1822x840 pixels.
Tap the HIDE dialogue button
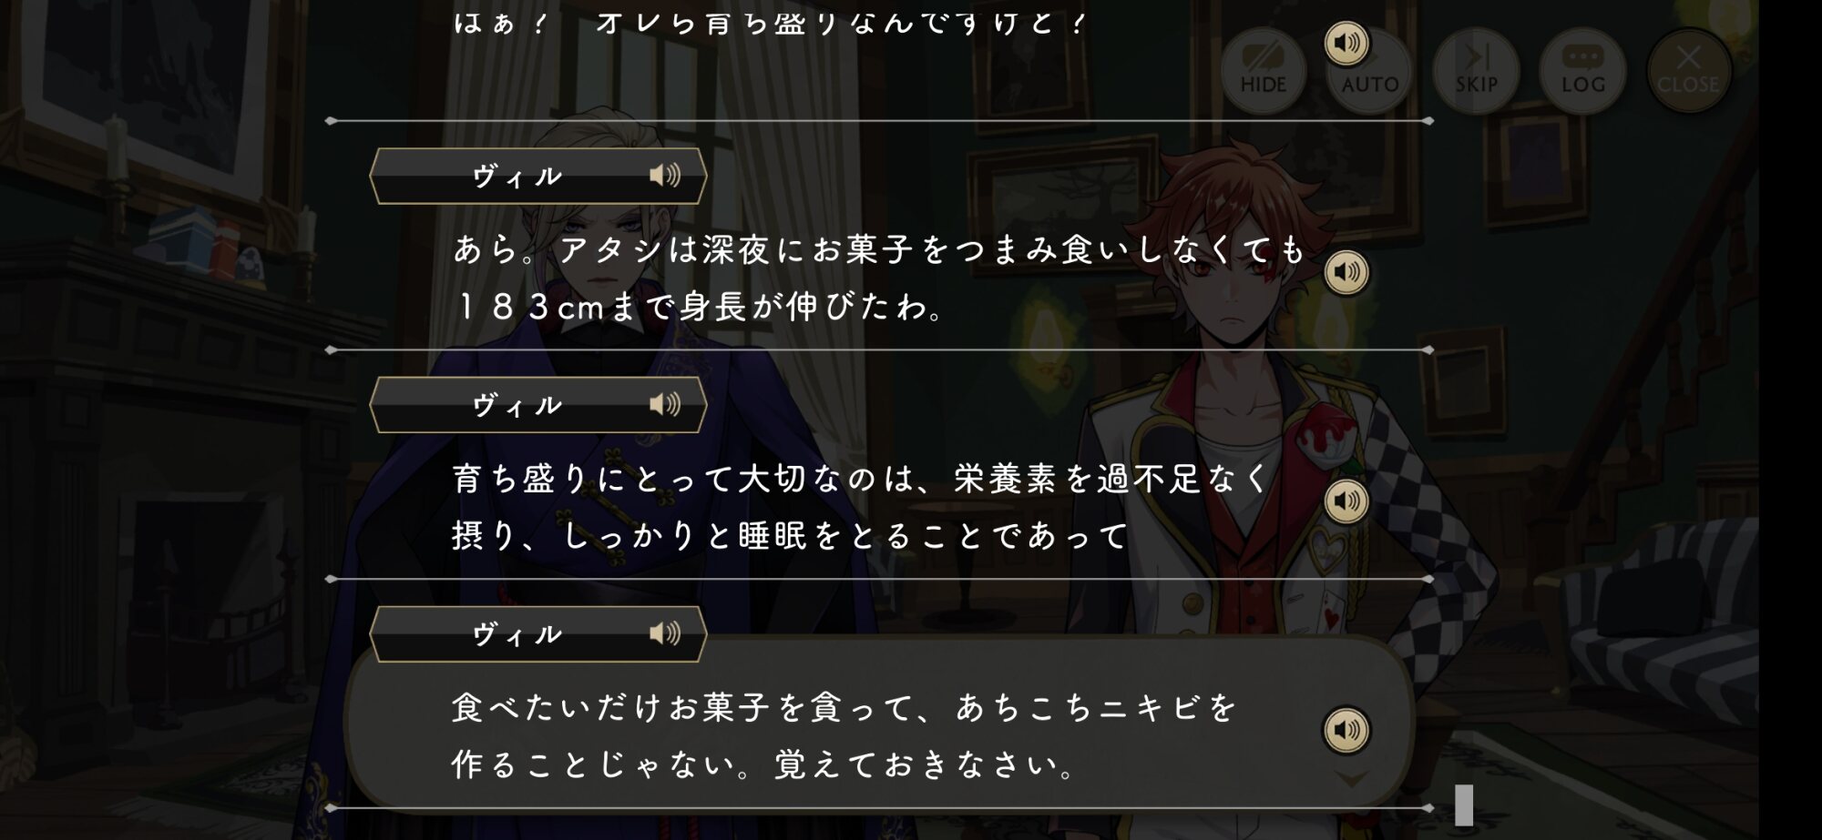click(x=1263, y=70)
